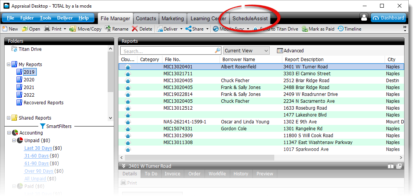Open the Timeline view
This screenshot has height=196, width=416.
click(349, 29)
